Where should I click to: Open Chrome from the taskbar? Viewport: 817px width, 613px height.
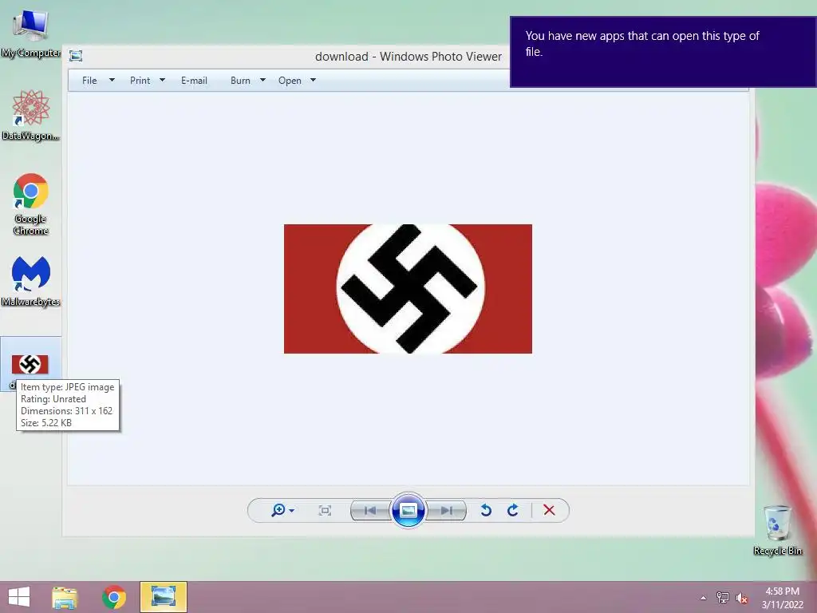114,597
